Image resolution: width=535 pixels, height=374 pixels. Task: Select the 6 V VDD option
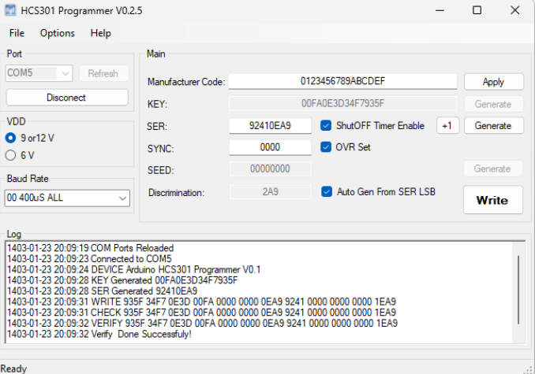(x=11, y=155)
